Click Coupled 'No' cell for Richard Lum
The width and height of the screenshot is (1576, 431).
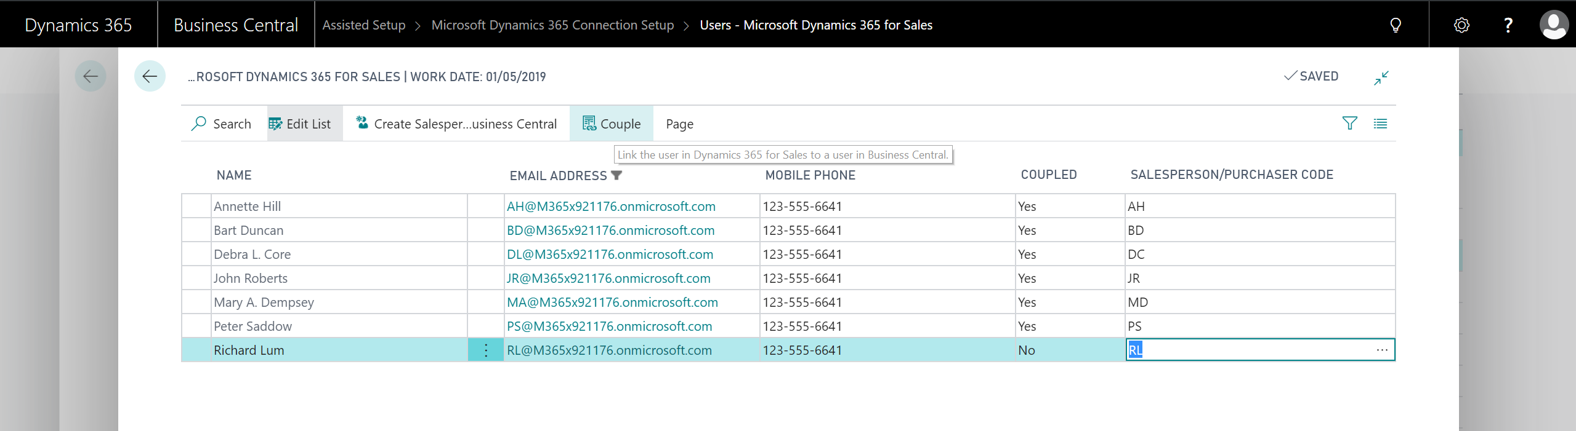(x=1070, y=350)
